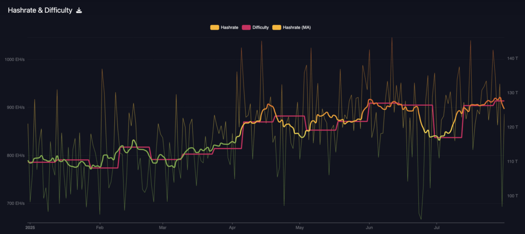Click the "Hashrate & Difficulty" chart title

click(39, 10)
